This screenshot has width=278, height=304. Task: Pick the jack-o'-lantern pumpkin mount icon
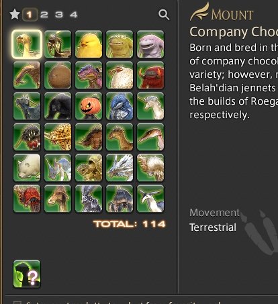point(89,106)
